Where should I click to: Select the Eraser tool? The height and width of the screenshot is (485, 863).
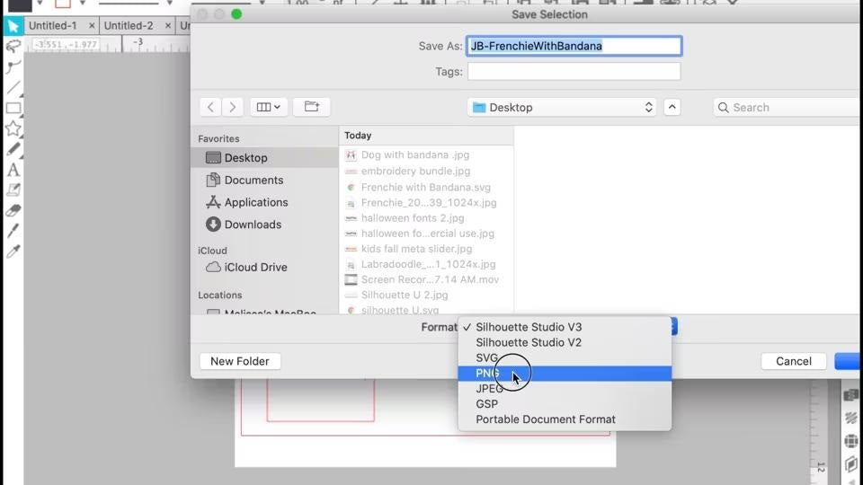tap(13, 210)
